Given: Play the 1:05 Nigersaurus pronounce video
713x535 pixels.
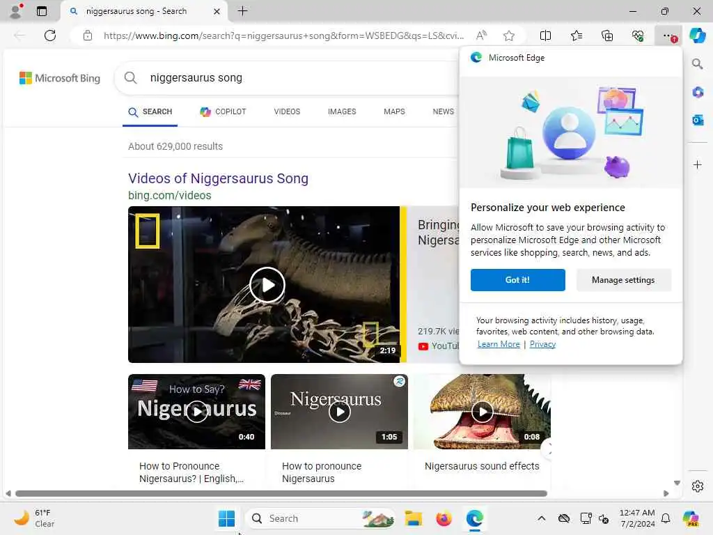Looking at the screenshot, I should 339,412.
